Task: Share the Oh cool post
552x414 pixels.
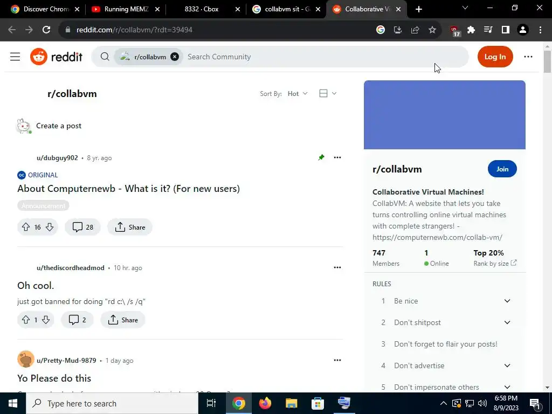Action: coord(123,320)
